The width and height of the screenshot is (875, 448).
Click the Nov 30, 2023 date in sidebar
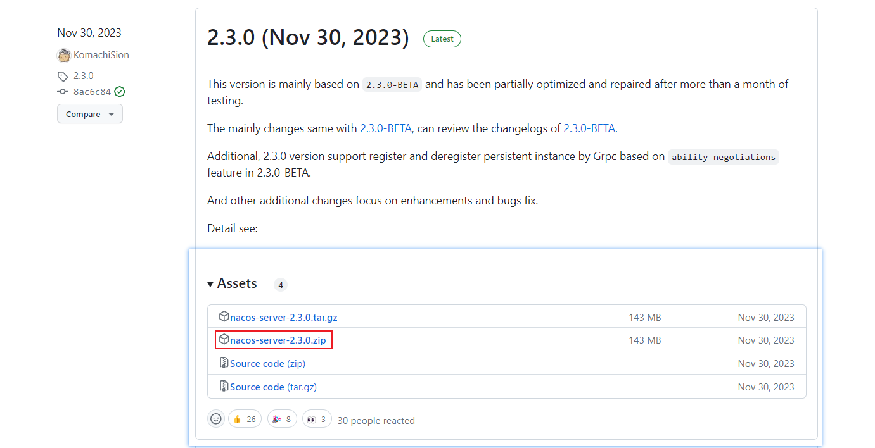click(89, 33)
